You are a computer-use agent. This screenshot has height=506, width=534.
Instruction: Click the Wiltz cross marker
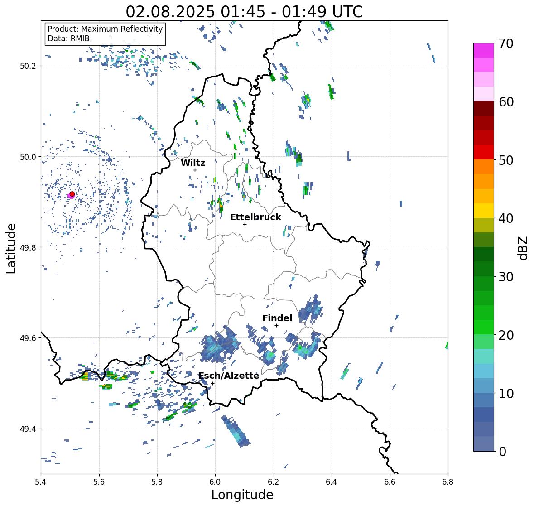[195, 170]
